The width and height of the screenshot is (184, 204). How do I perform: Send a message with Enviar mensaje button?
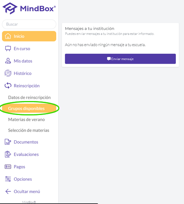[120, 59]
